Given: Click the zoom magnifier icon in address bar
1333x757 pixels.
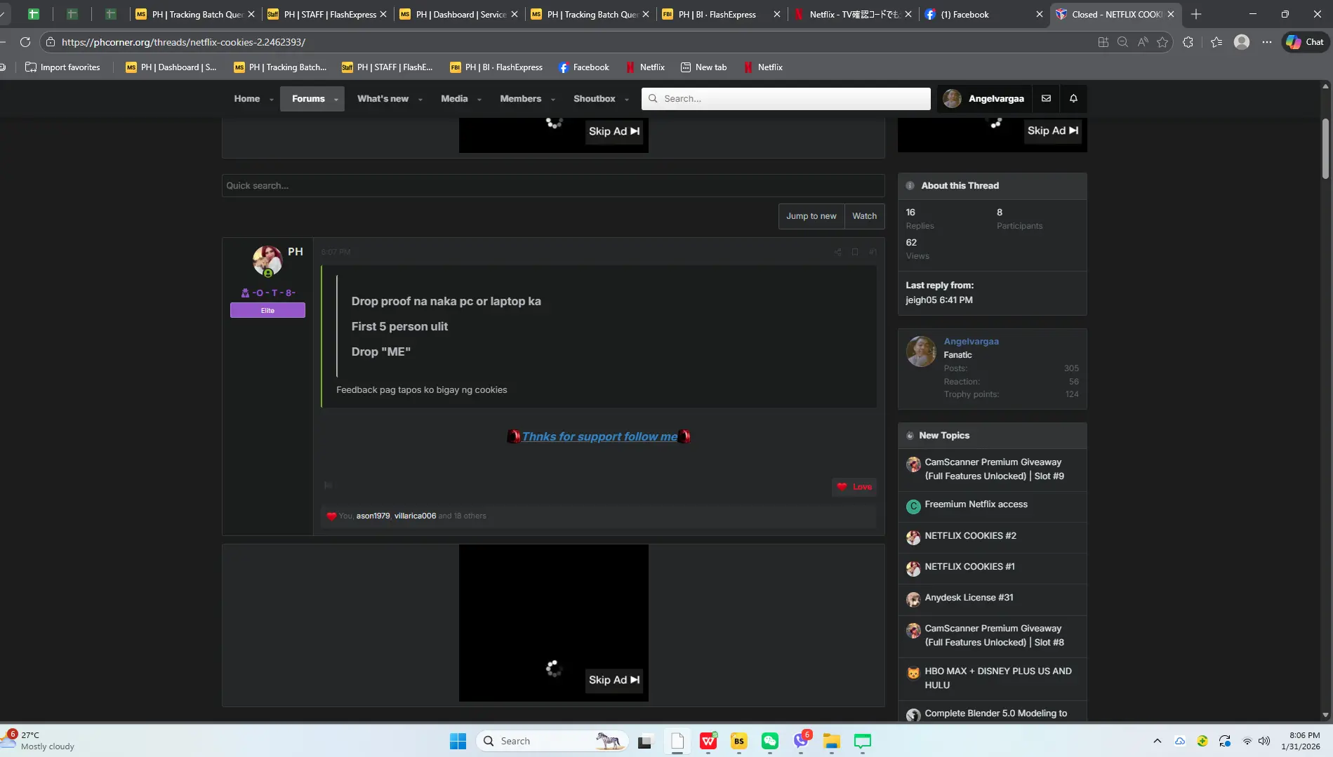Looking at the screenshot, I should [x=1122, y=42].
